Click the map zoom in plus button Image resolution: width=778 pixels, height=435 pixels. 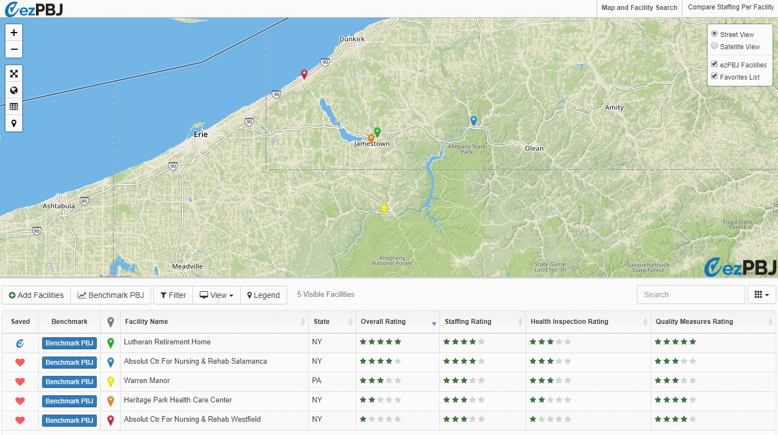click(x=14, y=33)
